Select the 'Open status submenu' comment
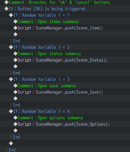Screen dimensions: 130x152 (65, 54)
